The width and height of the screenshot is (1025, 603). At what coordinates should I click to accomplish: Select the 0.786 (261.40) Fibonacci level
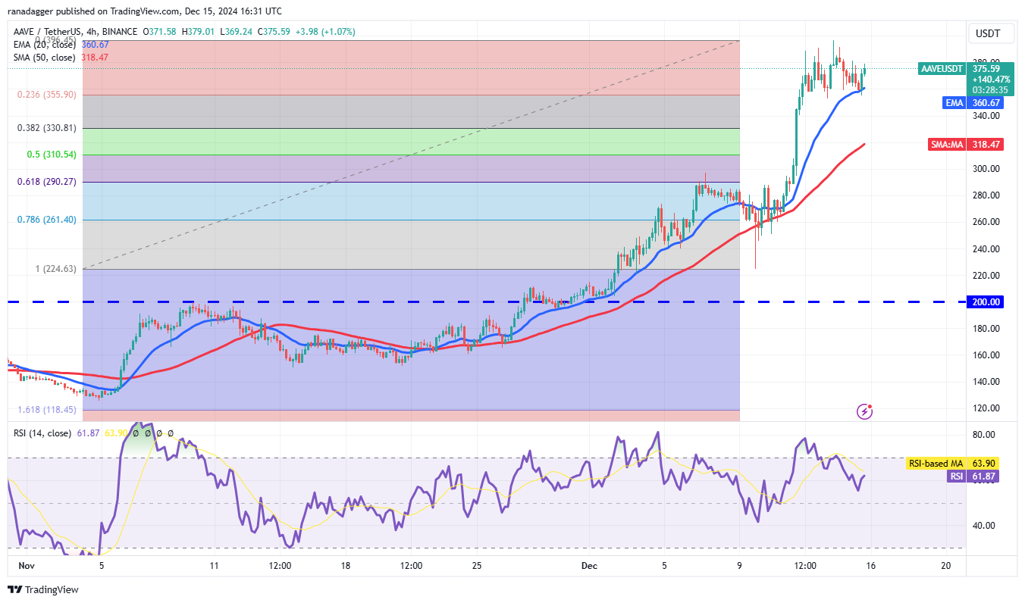click(x=45, y=220)
